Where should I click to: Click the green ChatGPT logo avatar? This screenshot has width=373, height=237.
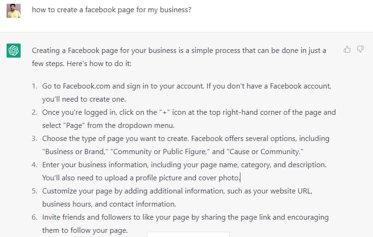[14, 51]
